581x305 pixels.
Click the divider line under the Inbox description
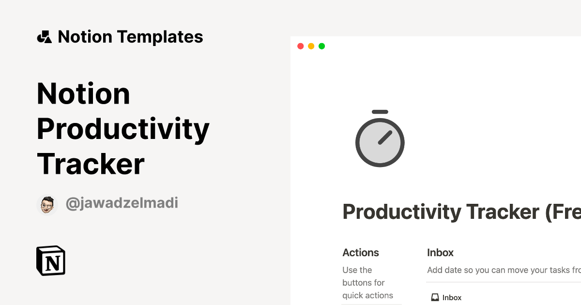click(x=504, y=281)
